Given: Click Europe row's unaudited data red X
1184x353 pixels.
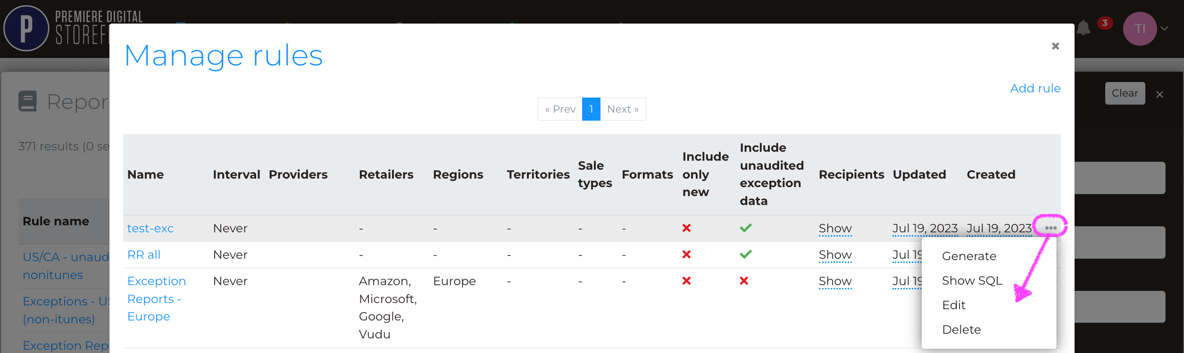Looking at the screenshot, I should [x=744, y=281].
